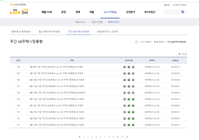This screenshot has width=199, height=140.
Task: Switch to 주간 KB주택시장동향 tab
Action: (78, 32)
